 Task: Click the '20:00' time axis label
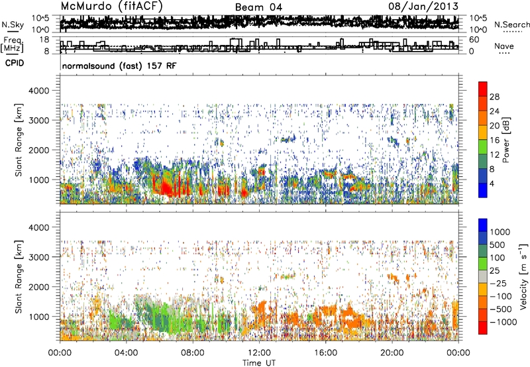pyautogui.click(x=392, y=353)
